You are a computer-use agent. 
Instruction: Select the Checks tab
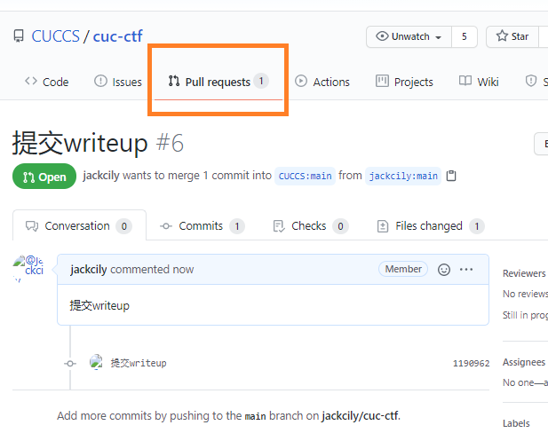point(310,226)
